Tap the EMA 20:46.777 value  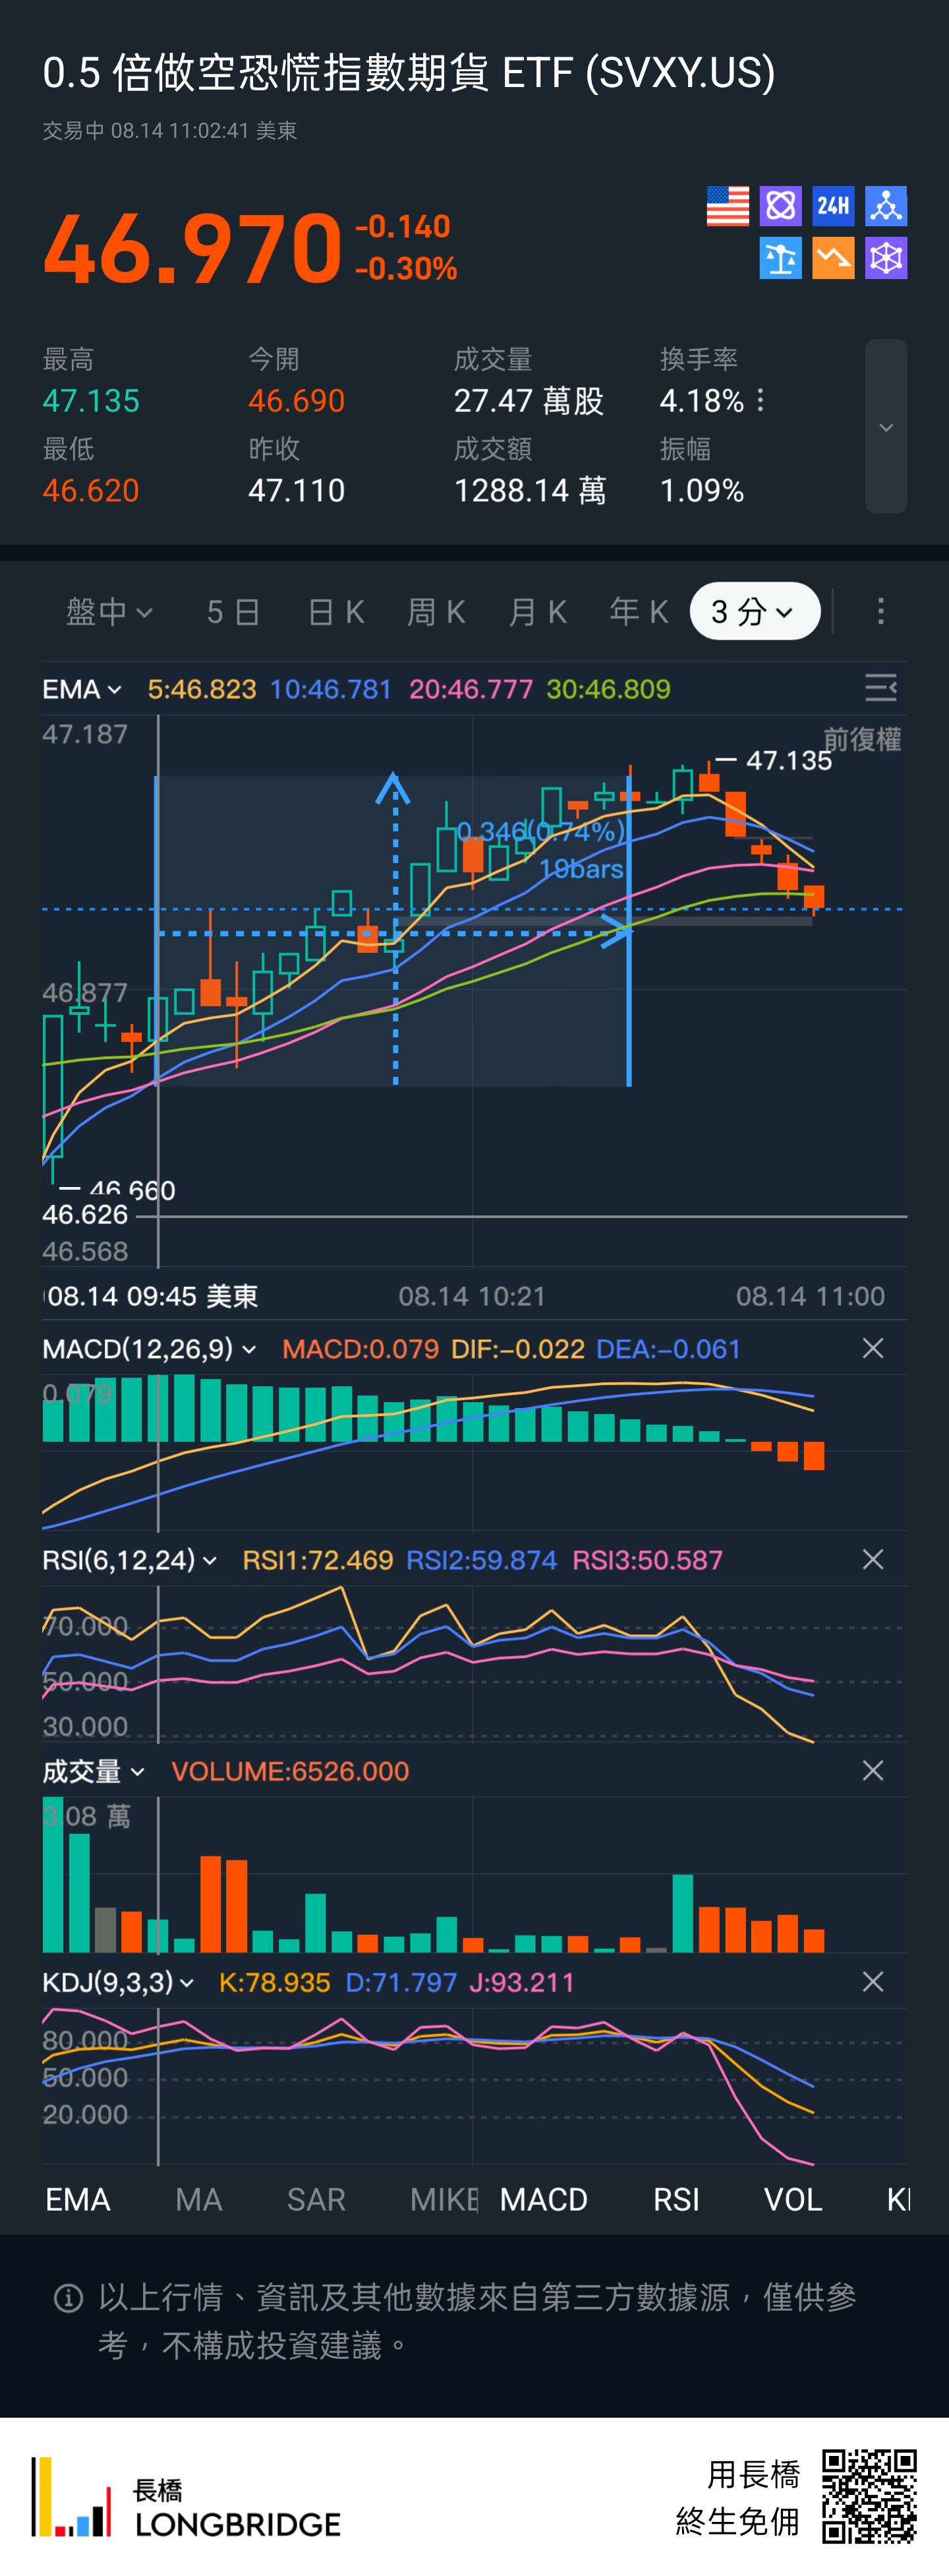[x=471, y=689]
